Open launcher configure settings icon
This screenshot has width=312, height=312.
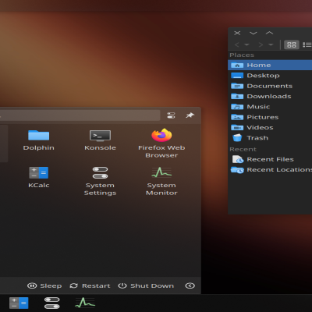(x=171, y=115)
